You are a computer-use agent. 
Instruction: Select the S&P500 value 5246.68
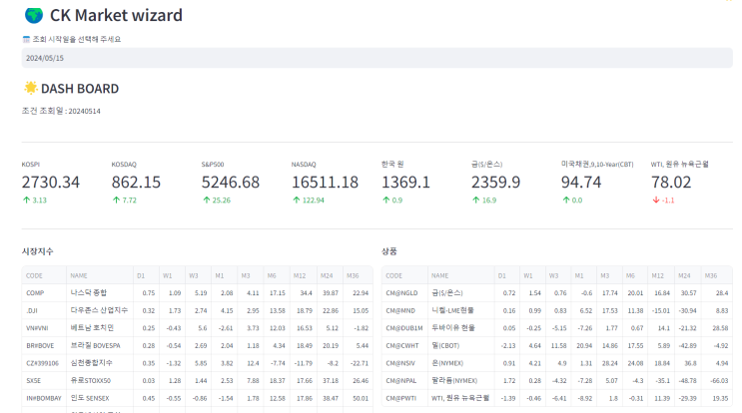(x=231, y=182)
